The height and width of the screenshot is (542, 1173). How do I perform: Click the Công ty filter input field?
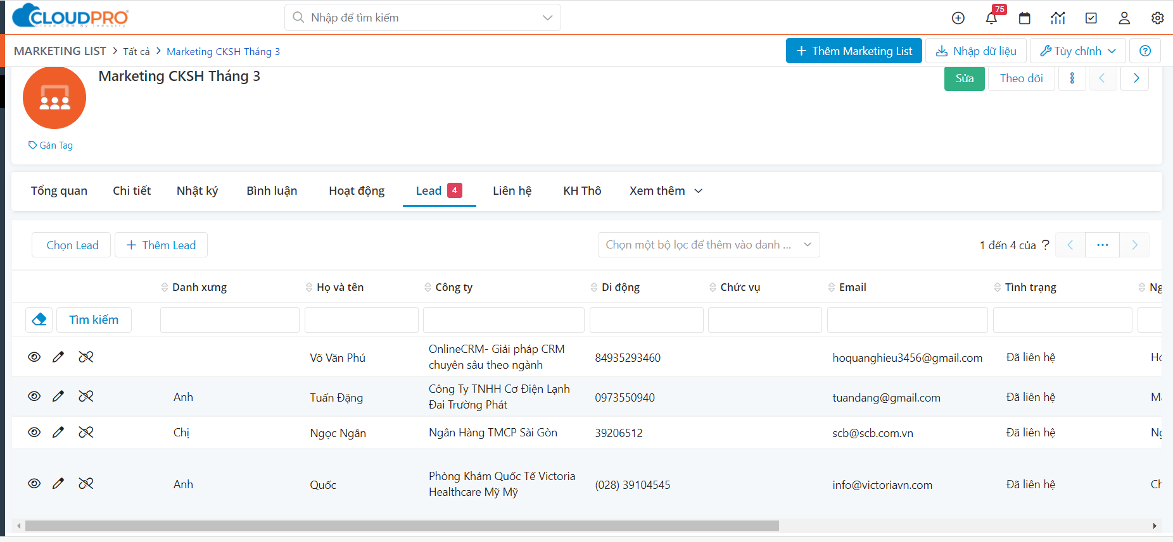pos(504,320)
